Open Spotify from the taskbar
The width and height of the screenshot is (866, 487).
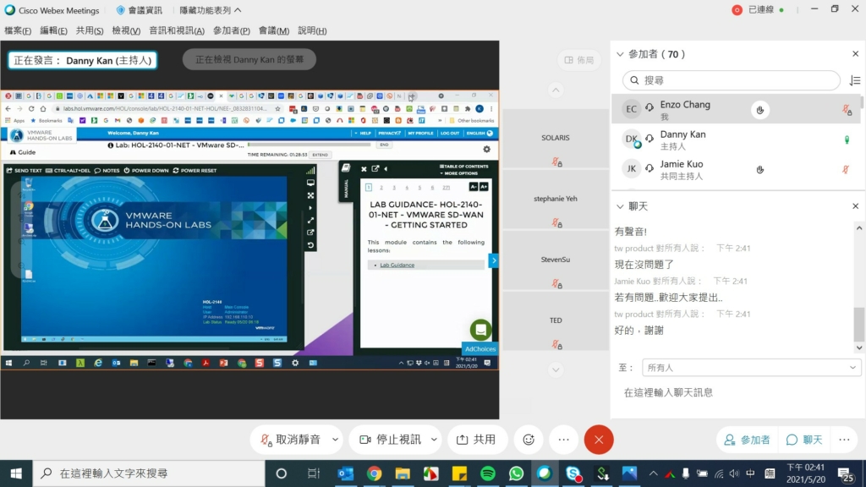488,473
